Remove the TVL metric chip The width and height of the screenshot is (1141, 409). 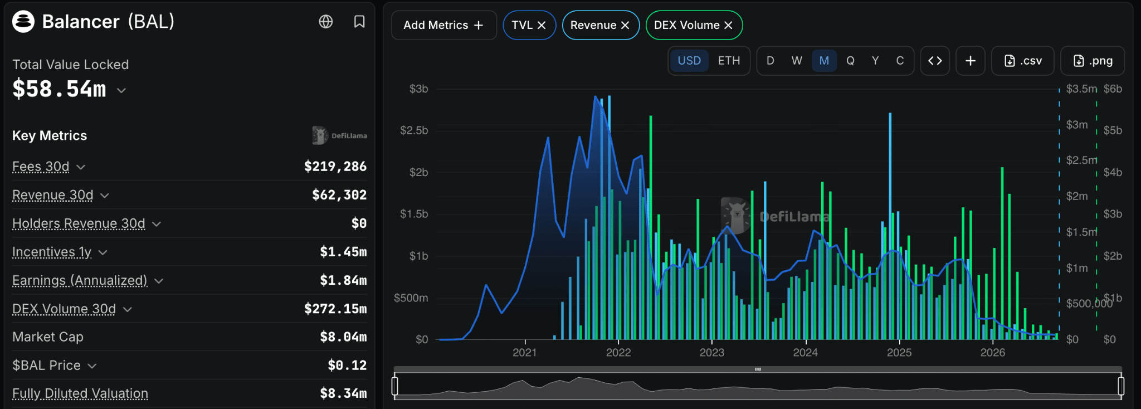(542, 25)
